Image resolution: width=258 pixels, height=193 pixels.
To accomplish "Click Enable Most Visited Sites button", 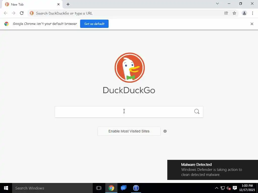I will tap(129, 131).
